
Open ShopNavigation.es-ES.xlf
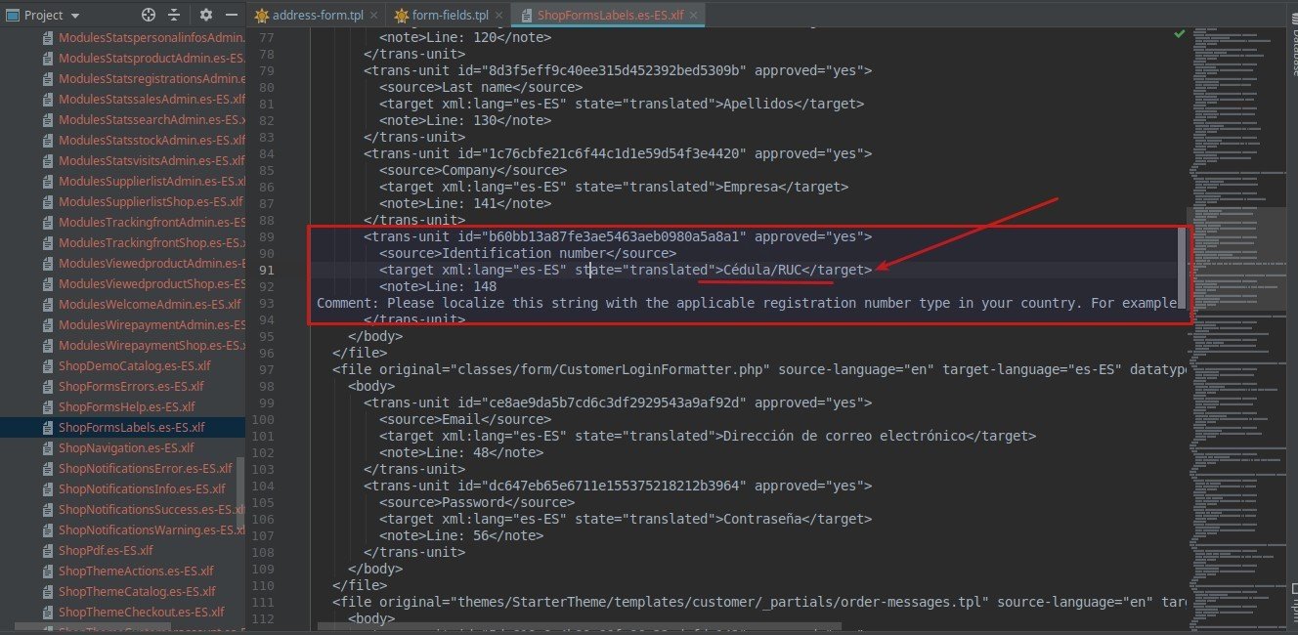click(x=126, y=447)
